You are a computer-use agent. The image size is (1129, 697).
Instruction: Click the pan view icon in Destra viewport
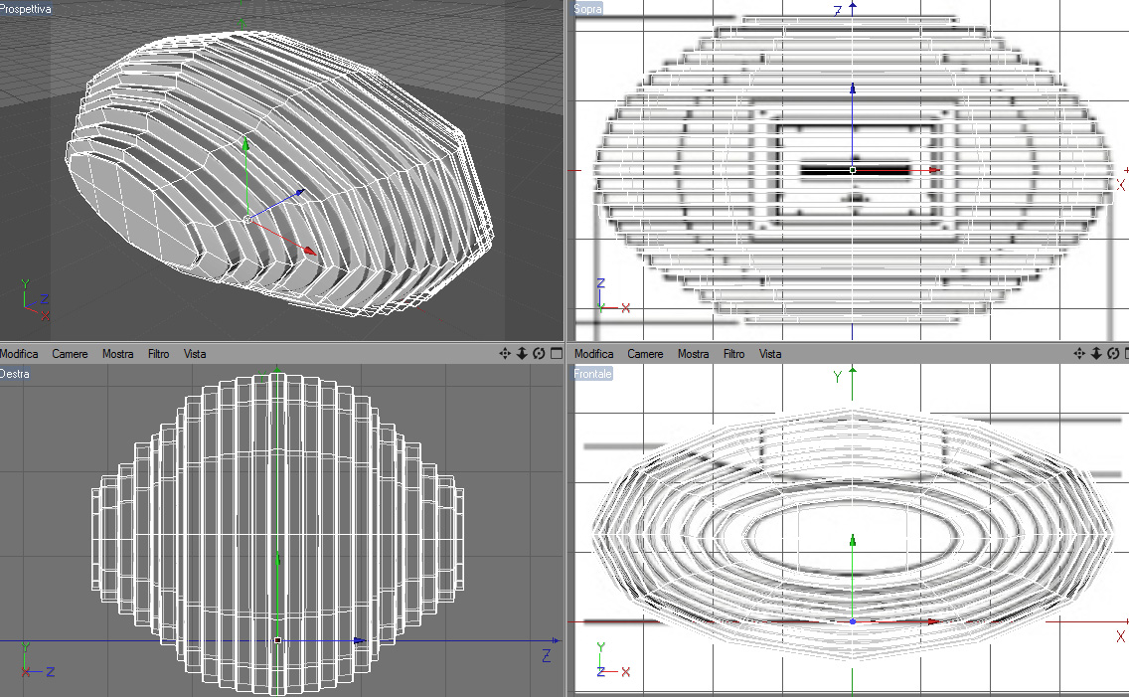(x=505, y=354)
